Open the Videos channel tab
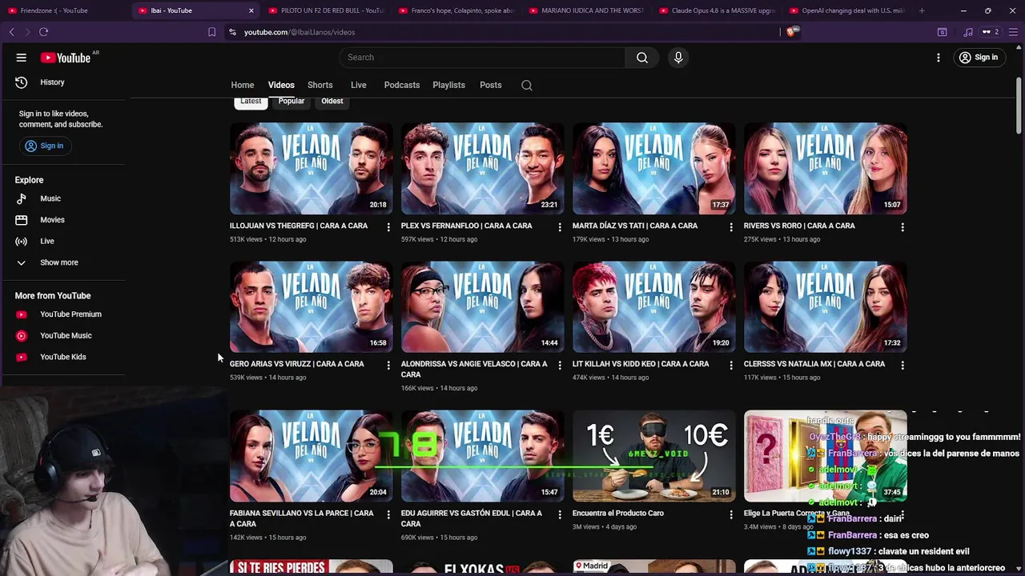 click(x=281, y=86)
